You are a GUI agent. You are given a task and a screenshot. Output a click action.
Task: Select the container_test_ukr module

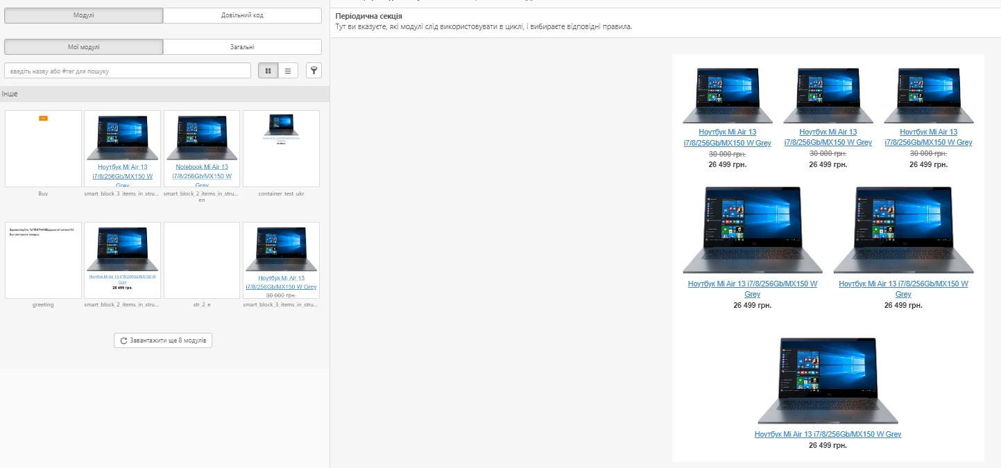coord(281,148)
